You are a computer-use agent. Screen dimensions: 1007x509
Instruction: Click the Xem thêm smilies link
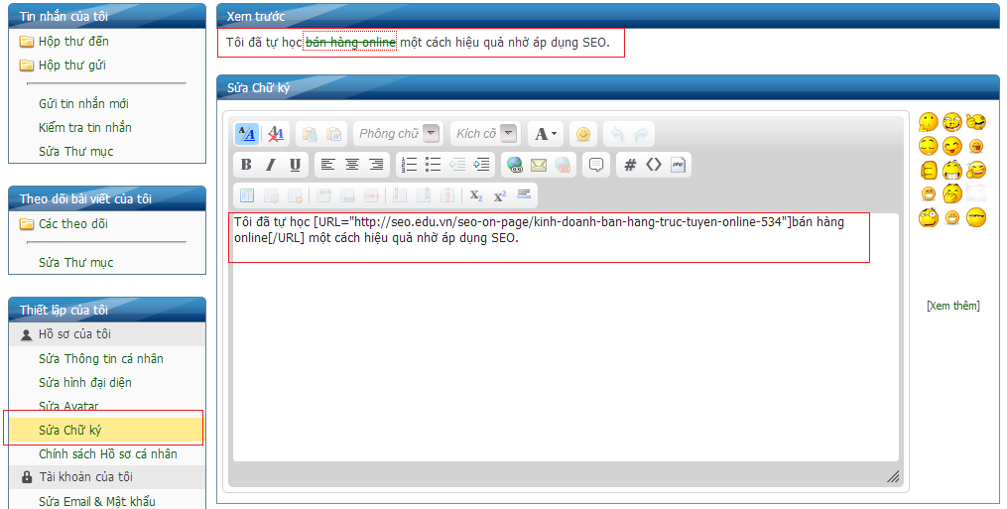pyautogui.click(x=952, y=306)
